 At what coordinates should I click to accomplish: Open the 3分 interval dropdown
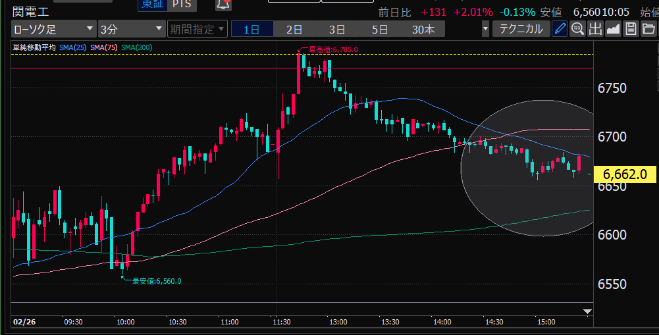[131, 29]
